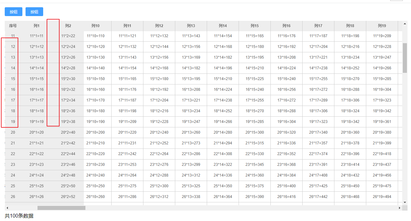The height and width of the screenshot is (221, 411).
Task: Select the 列10 column header
Action: pos(96,26)
